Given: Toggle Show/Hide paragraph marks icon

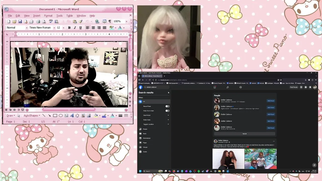Looking at the screenshot, I should (110, 22).
